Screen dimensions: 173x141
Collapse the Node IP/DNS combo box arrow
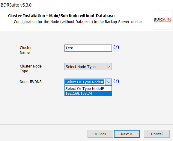(109, 82)
